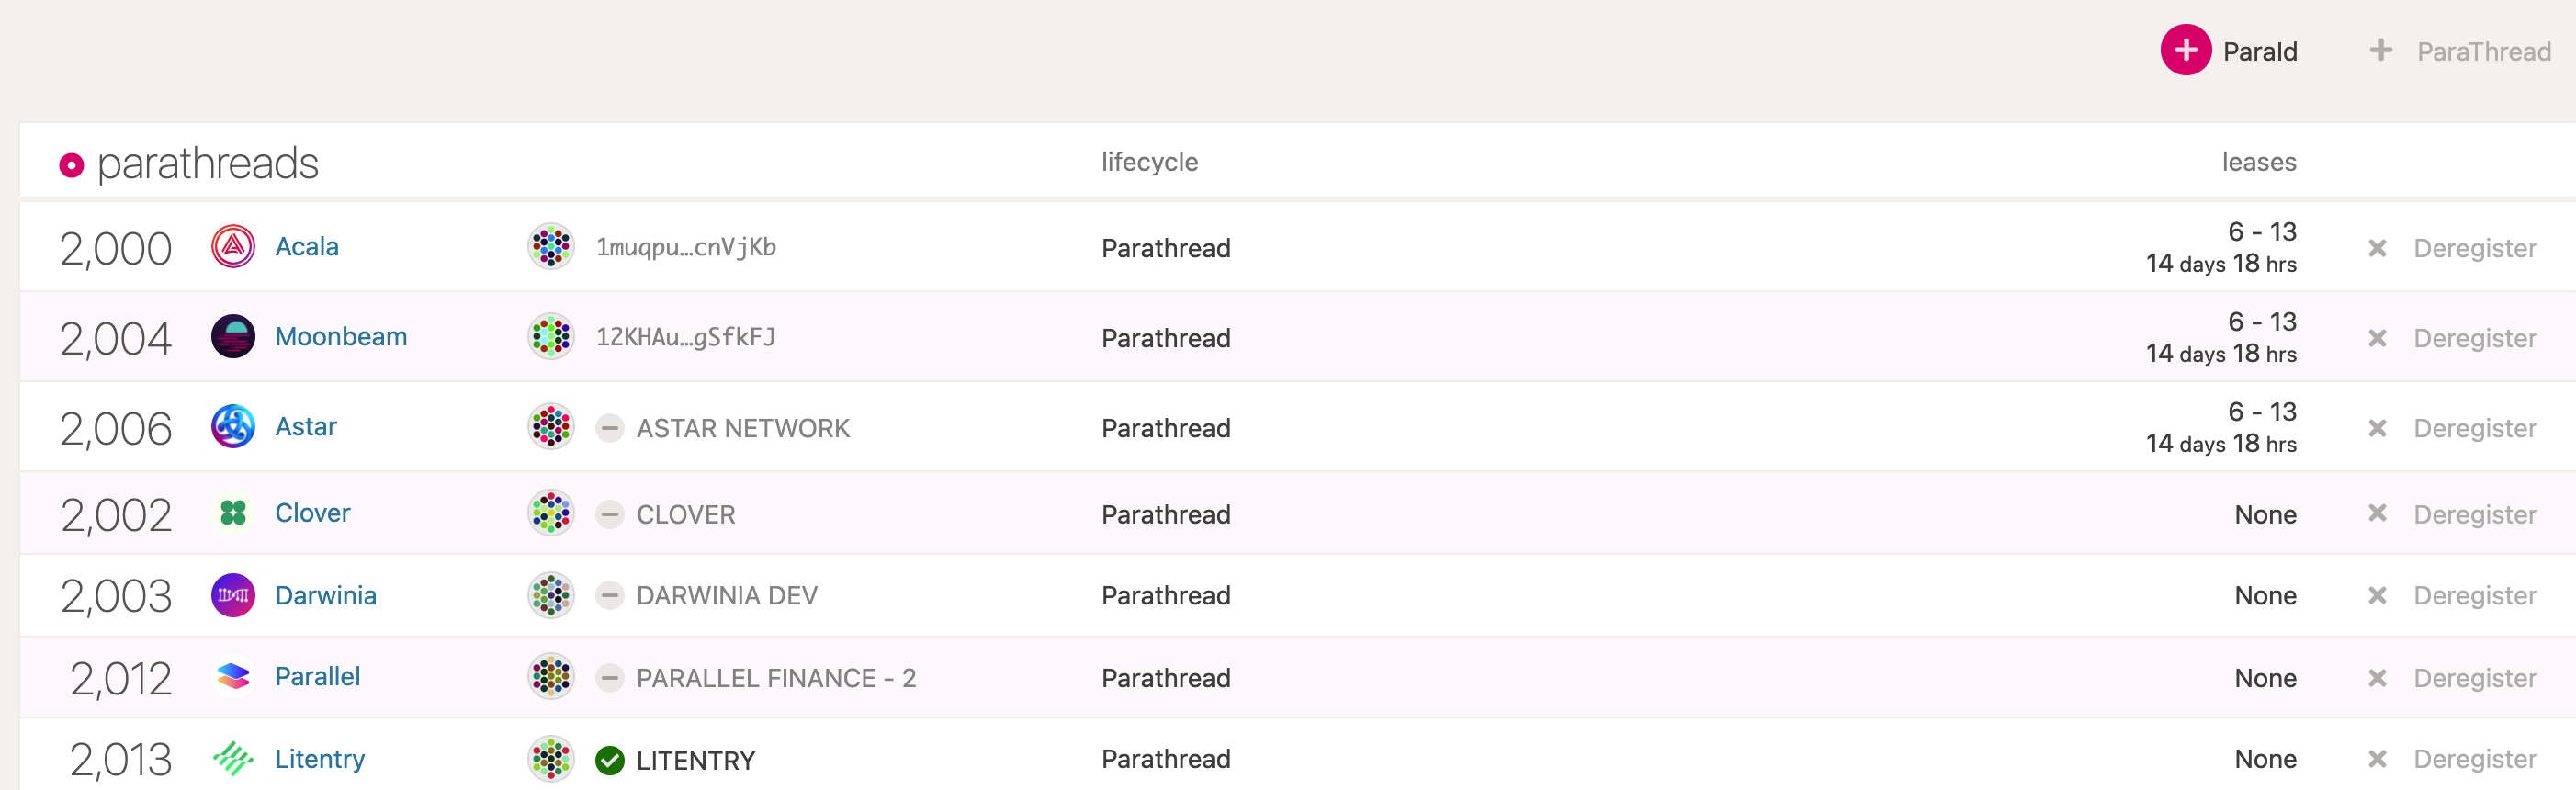Deregister the Litentry parathread

2453,759
